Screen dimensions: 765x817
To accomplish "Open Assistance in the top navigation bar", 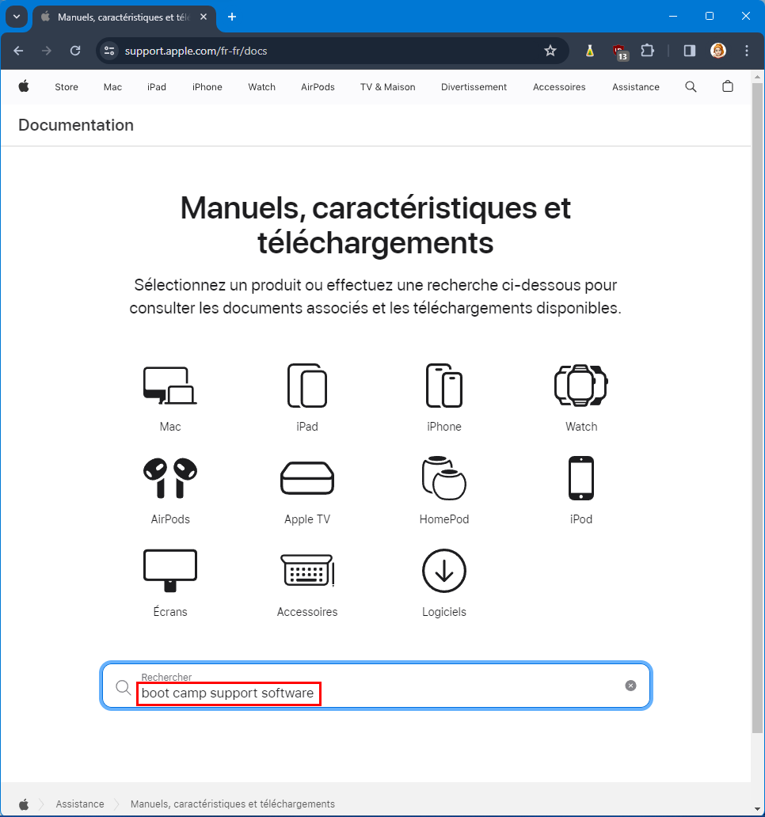I will pyautogui.click(x=635, y=87).
